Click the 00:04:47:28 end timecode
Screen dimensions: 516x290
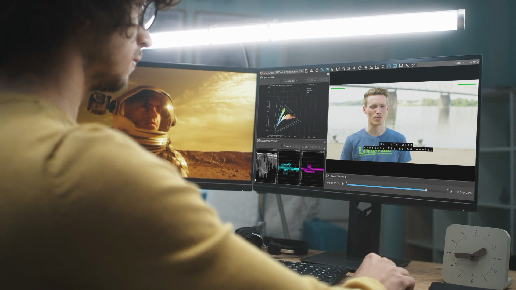tap(464, 193)
